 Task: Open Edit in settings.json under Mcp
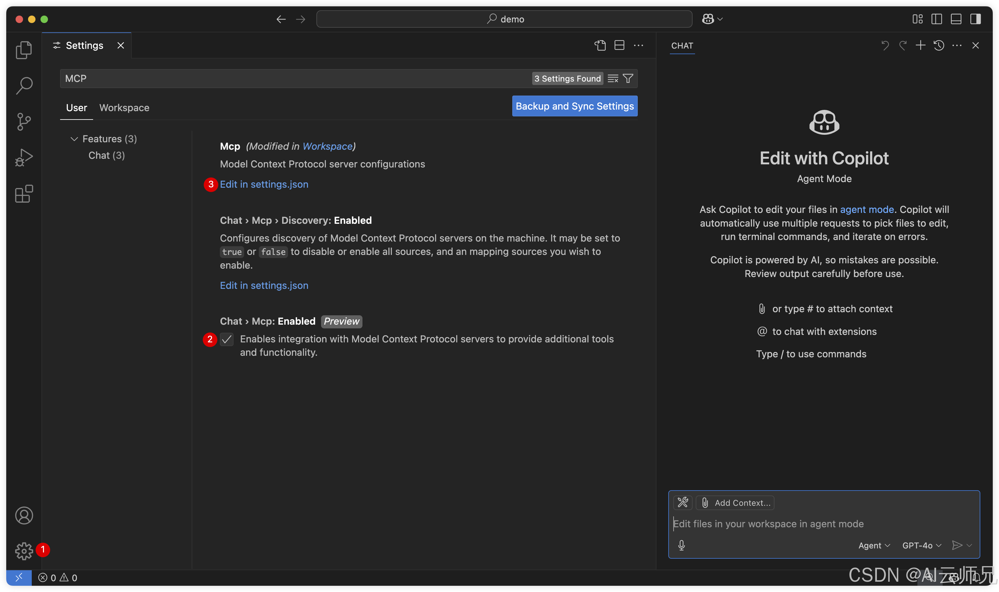264,184
